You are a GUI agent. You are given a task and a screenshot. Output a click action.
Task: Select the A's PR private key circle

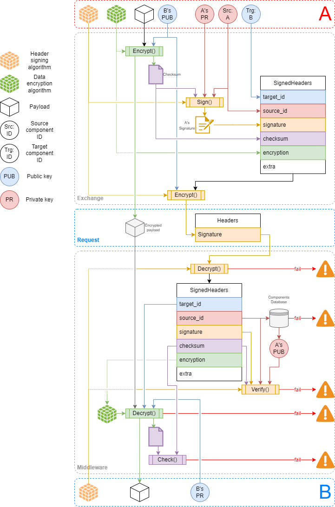click(x=204, y=14)
